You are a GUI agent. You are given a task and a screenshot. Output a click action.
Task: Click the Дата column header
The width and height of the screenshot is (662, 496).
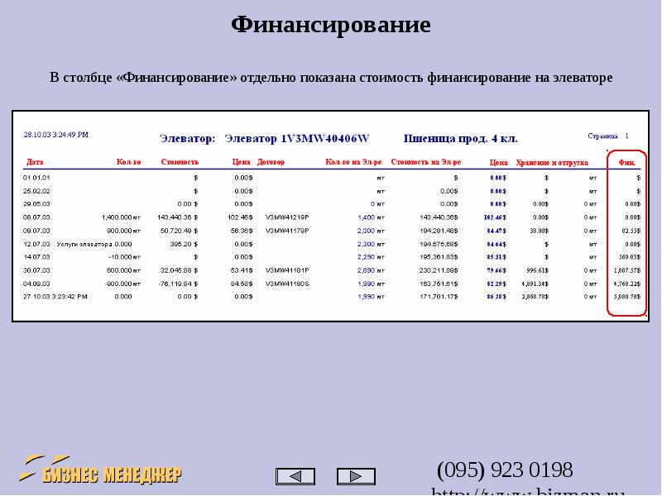click(35, 163)
